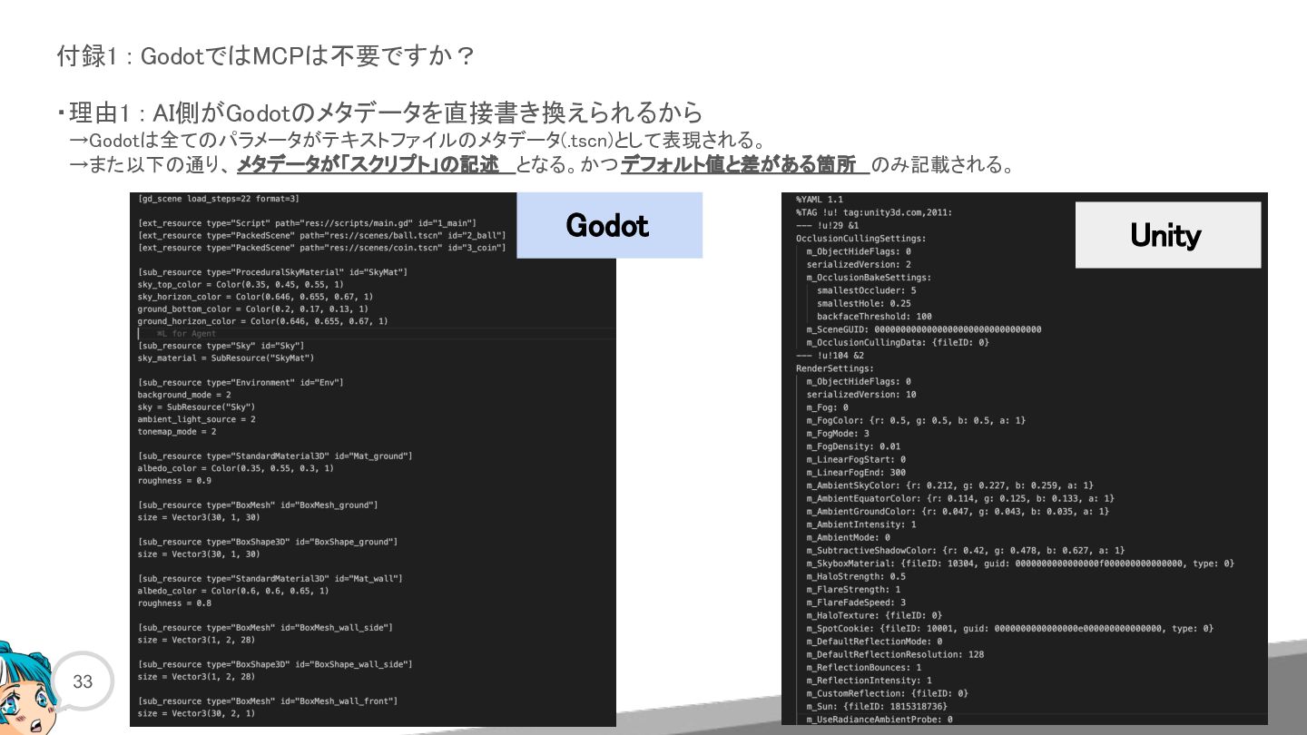1307x735 pixels.
Task: Click the grey Unity label box
Action: [1167, 235]
